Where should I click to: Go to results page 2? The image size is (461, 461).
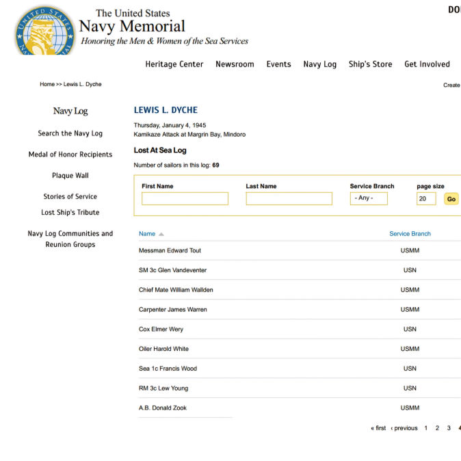(437, 428)
